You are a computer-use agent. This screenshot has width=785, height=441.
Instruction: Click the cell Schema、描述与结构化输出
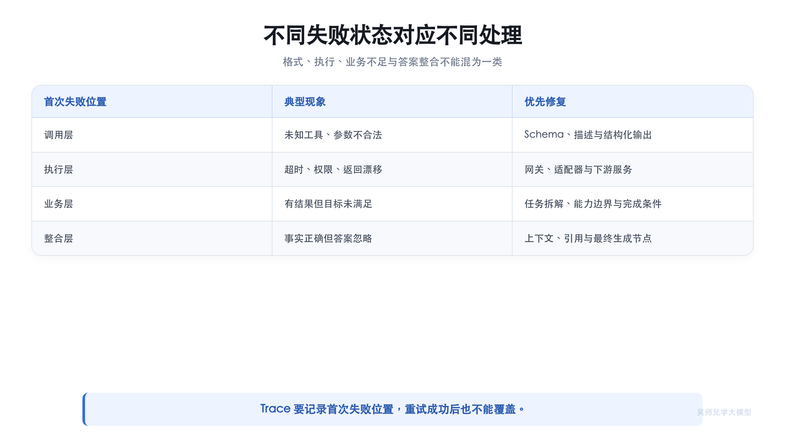(633, 135)
